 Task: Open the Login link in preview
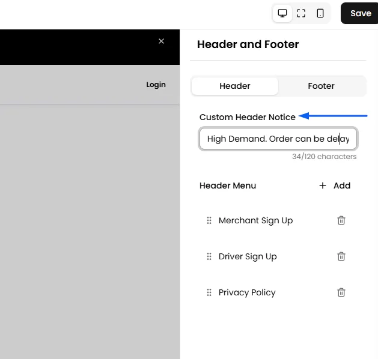coord(156,85)
